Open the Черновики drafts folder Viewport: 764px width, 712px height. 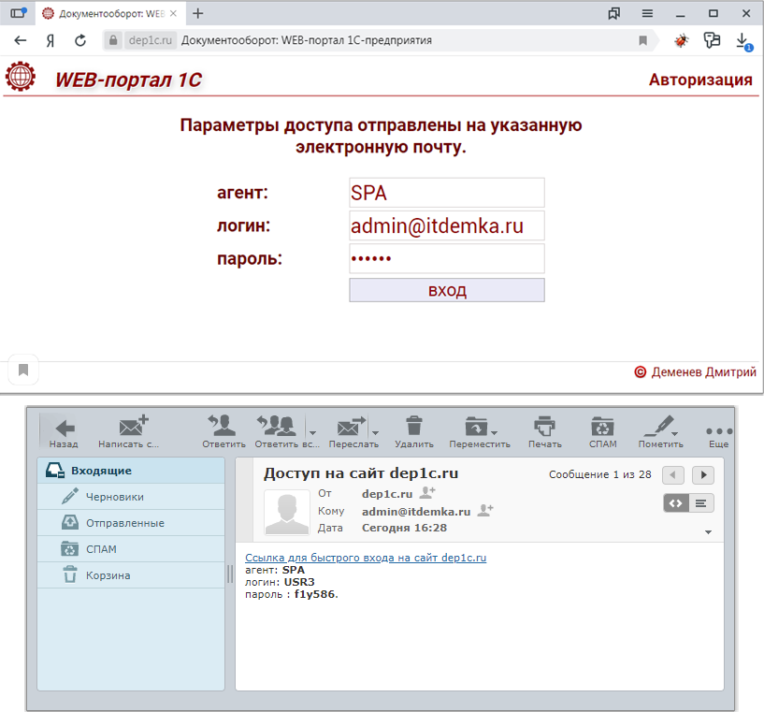pos(131,497)
